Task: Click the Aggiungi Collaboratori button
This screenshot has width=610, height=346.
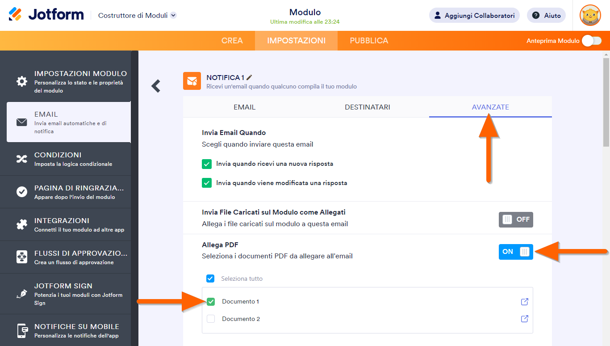Action: (x=474, y=15)
